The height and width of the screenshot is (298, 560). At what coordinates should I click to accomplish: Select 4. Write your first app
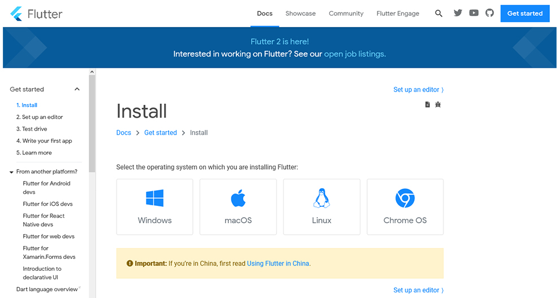click(44, 141)
